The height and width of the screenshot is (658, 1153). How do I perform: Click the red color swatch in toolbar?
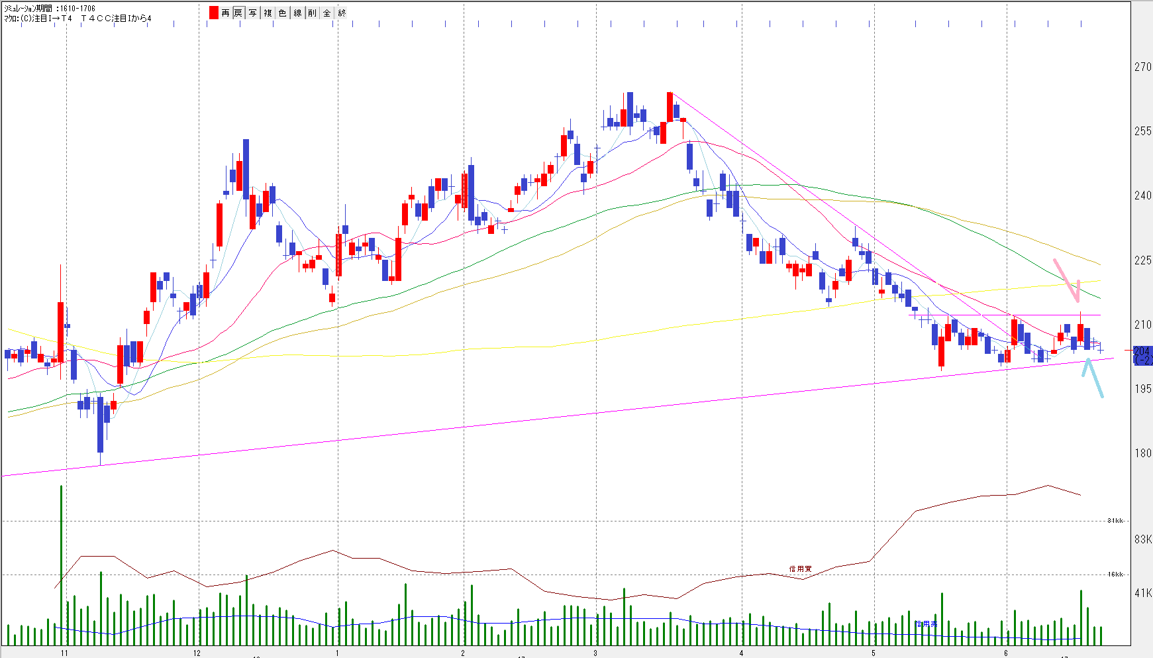tap(213, 13)
